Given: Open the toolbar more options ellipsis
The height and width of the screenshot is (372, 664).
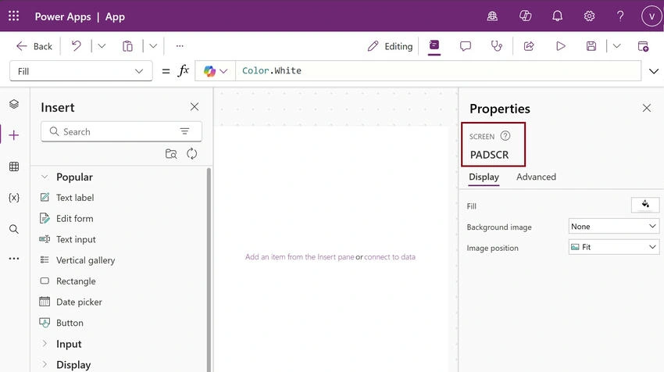Looking at the screenshot, I should (180, 46).
